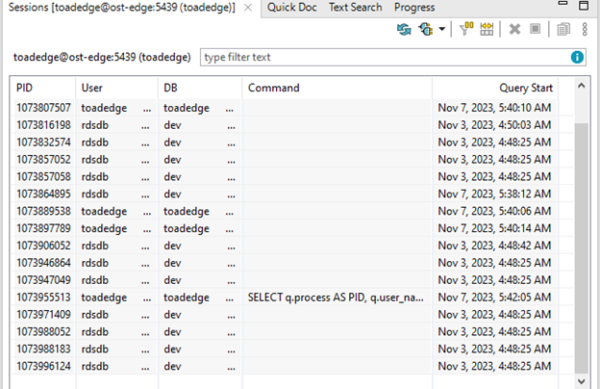
Task: Click the gray square stop icon
Action: [536, 29]
